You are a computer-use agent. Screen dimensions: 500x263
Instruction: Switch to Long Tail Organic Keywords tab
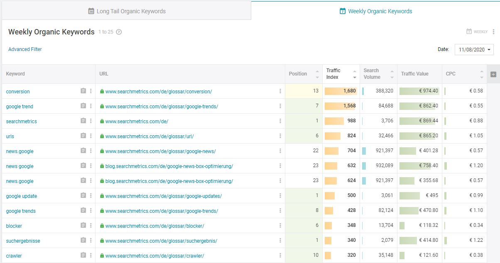pos(127,11)
